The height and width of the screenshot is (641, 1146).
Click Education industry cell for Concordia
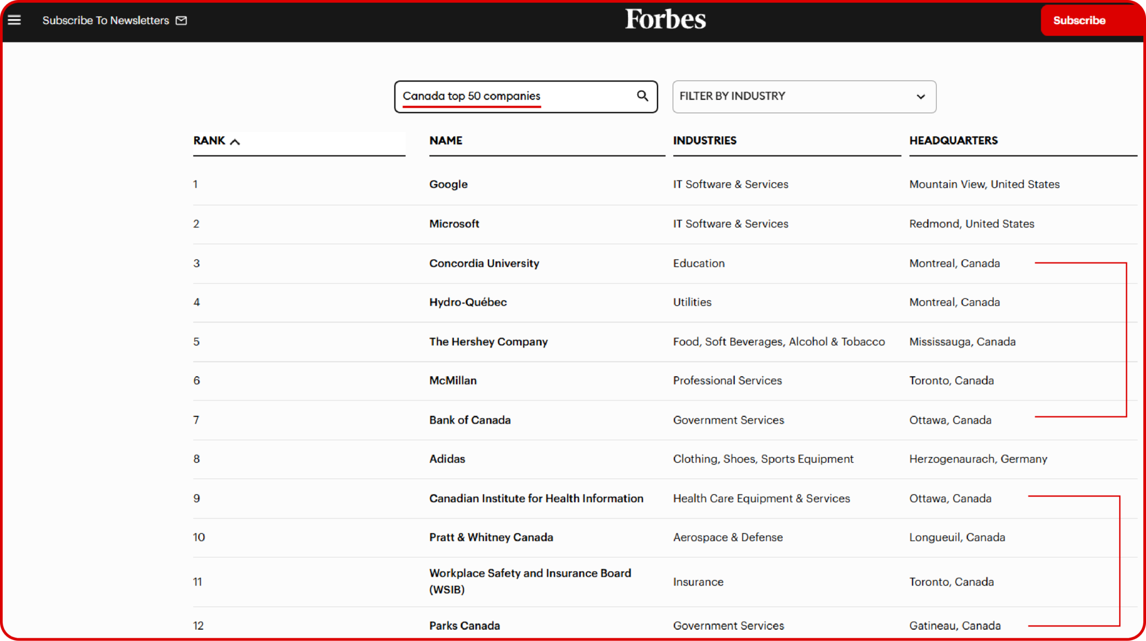(698, 263)
